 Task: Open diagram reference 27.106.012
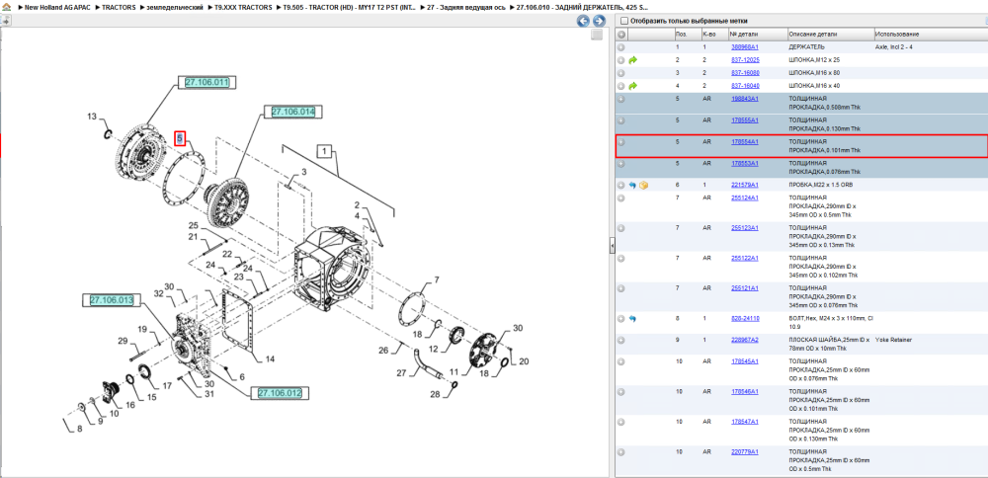[x=280, y=393]
